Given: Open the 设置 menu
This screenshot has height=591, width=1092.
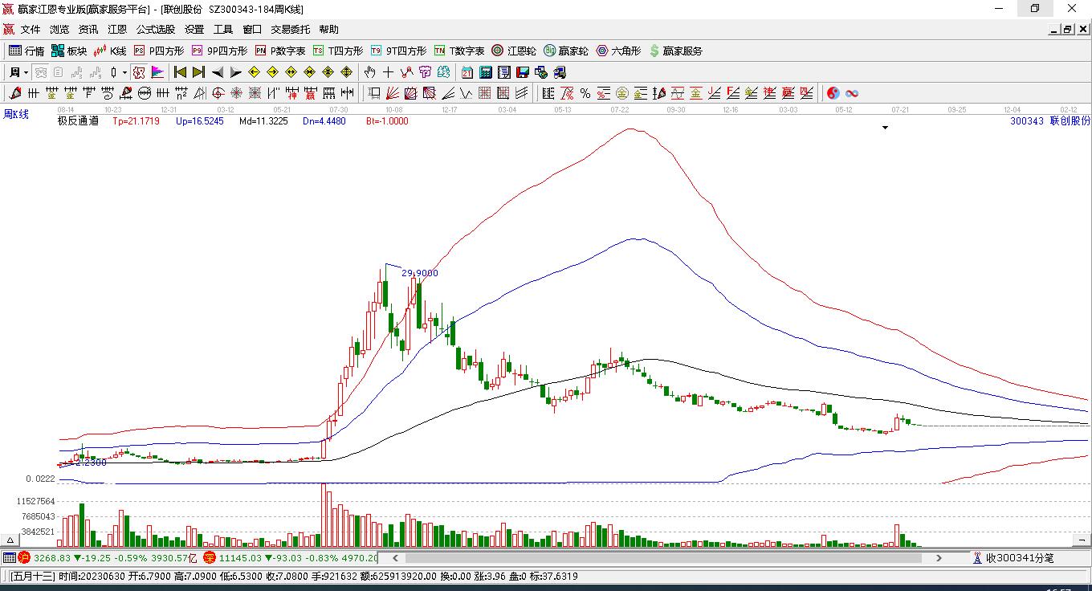Looking at the screenshot, I should click(x=194, y=30).
